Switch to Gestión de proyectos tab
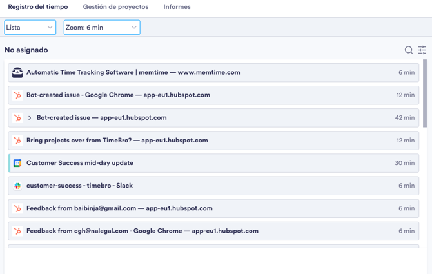Image resolution: width=432 pixels, height=274 pixels. (115, 7)
